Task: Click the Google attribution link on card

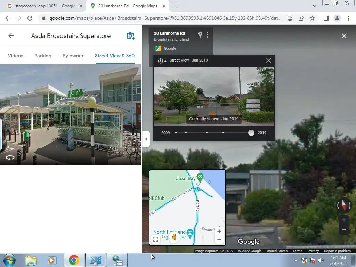Action: [x=170, y=48]
